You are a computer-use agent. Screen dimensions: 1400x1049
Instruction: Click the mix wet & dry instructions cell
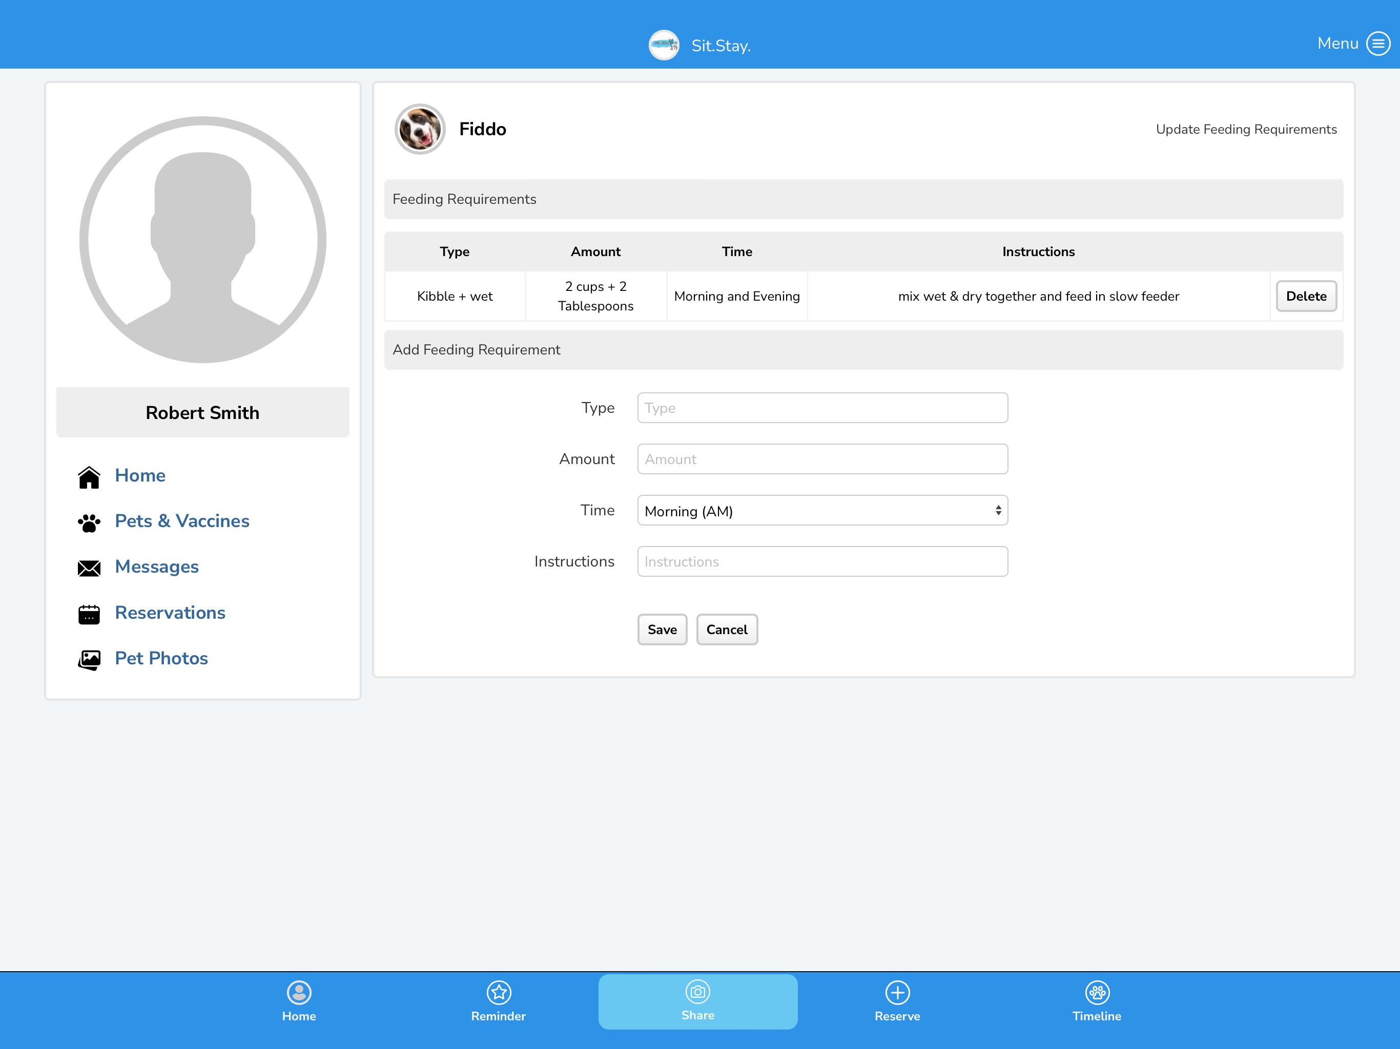point(1039,296)
